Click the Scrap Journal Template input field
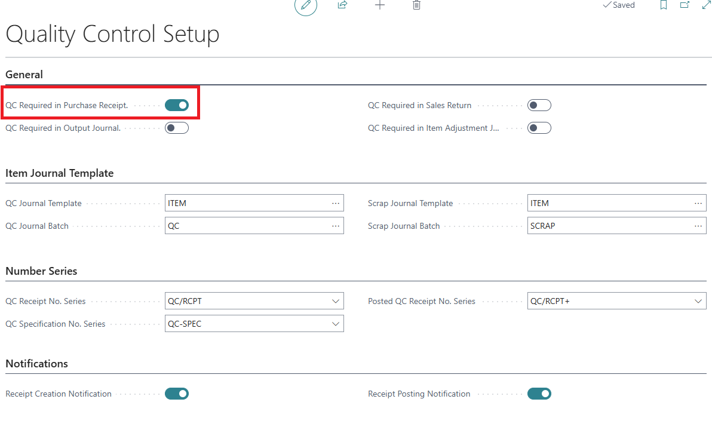The width and height of the screenshot is (712, 442). tap(608, 203)
